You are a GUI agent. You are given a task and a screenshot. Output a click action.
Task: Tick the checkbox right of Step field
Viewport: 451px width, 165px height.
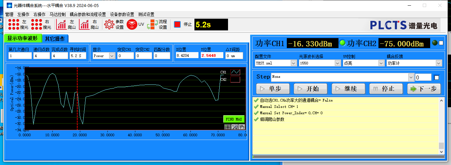[x=437, y=77]
